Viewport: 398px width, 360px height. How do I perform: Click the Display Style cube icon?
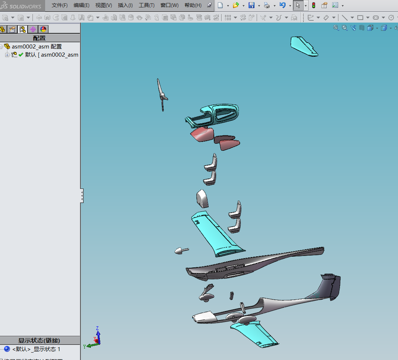pos(384,28)
